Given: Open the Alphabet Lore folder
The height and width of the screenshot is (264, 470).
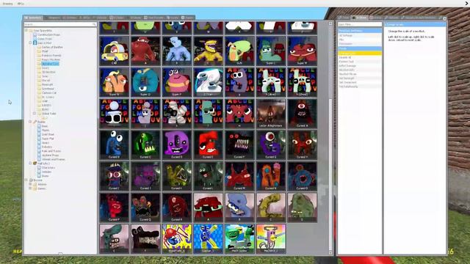Looking at the screenshot, I should 50,64.
